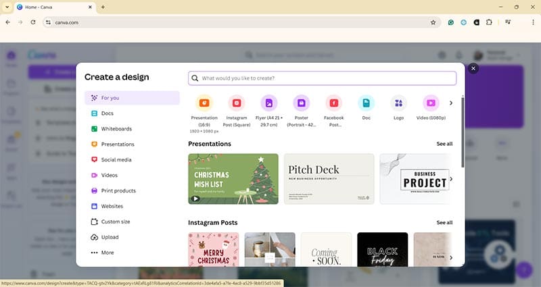Focus the 'What would you like to create?' field

tap(323, 78)
